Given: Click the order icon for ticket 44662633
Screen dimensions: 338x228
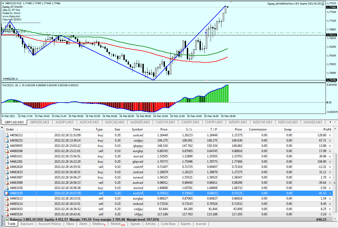Looking at the screenshot, I should point(7,172).
